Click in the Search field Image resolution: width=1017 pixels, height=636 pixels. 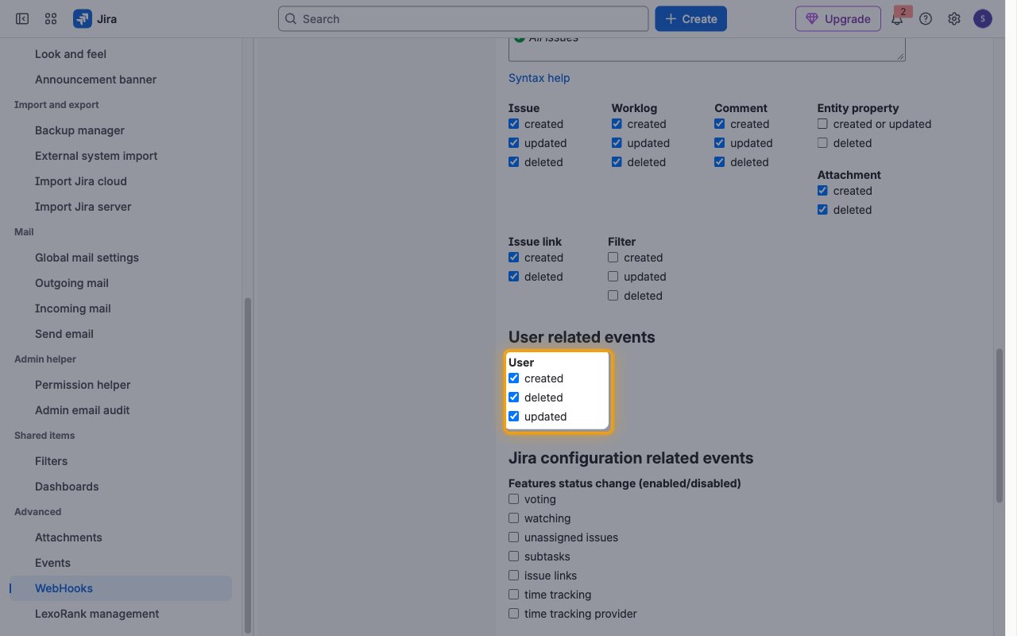tap(463, 19)
